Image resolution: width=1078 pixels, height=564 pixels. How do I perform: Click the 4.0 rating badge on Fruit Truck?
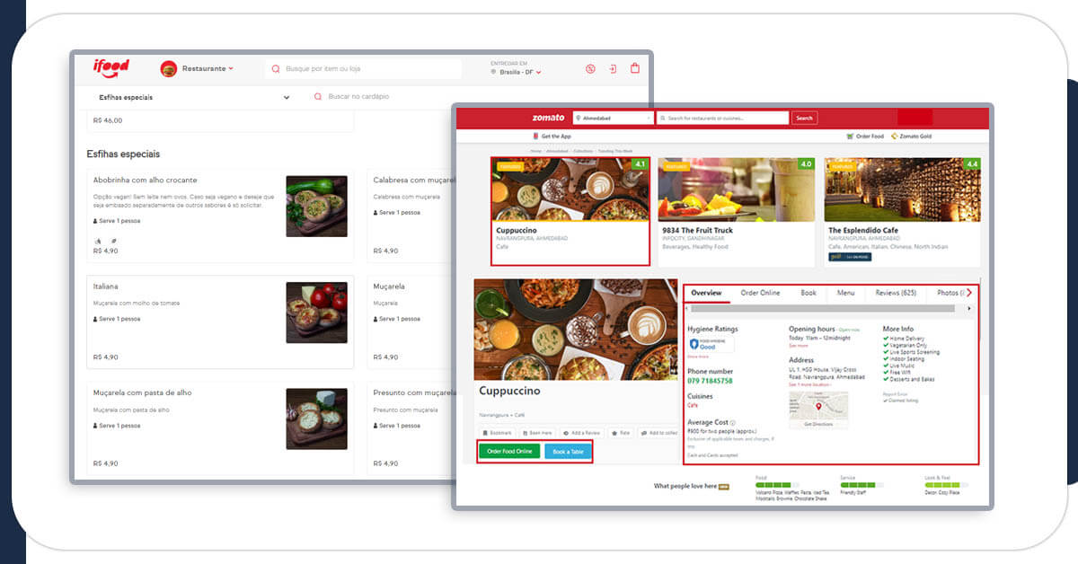(x=806, y=164)
